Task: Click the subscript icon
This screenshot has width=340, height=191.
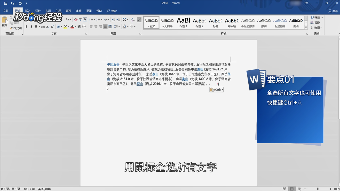Action: 47,27
